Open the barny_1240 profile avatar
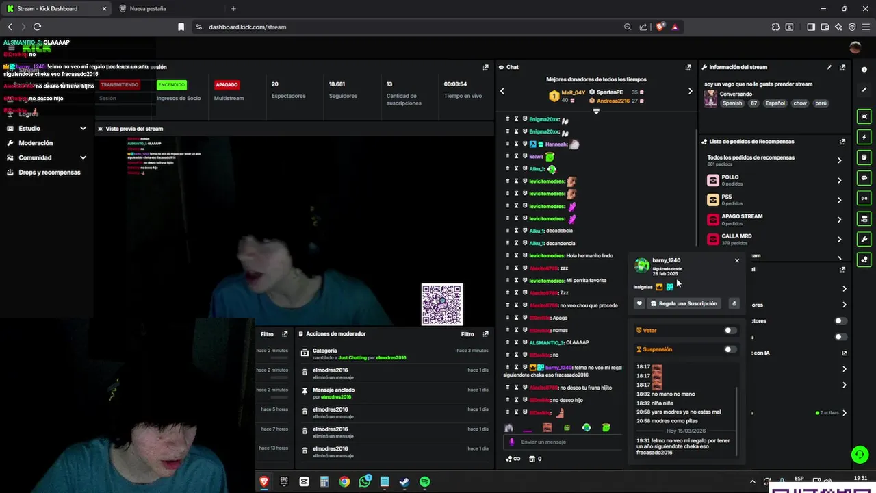Viewport: 876px width, 493px height. pyautogui.click(x=642, y=266)
